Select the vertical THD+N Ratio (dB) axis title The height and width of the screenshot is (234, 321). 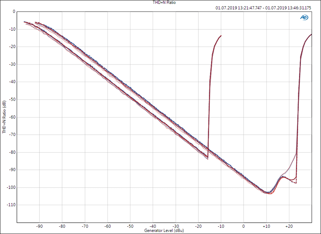click(4, 117)
